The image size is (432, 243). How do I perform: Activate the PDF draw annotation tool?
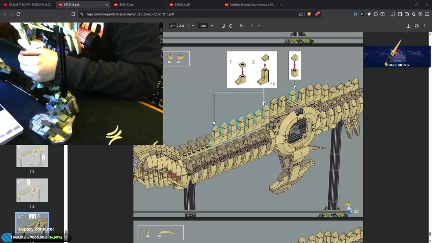point(242,26)
